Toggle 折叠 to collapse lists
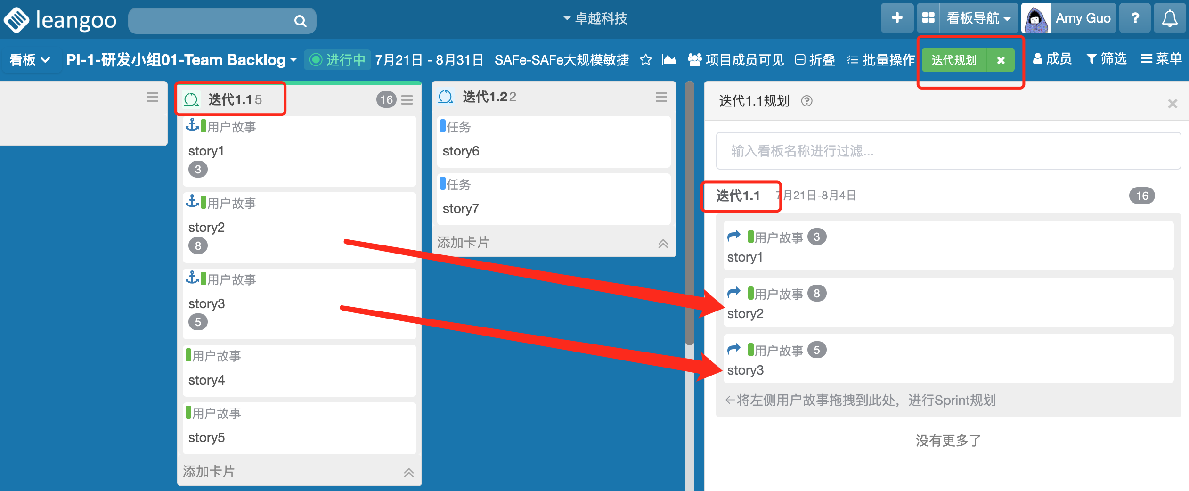Viewport: 1189px width, 491px height. click(815, 60)
